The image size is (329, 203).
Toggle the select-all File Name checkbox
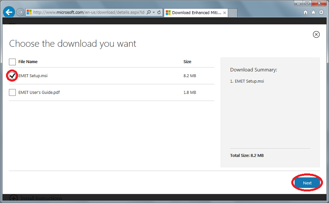coord(12,62)
